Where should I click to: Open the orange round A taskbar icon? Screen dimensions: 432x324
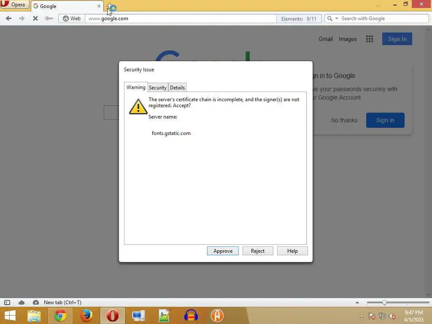217,316
